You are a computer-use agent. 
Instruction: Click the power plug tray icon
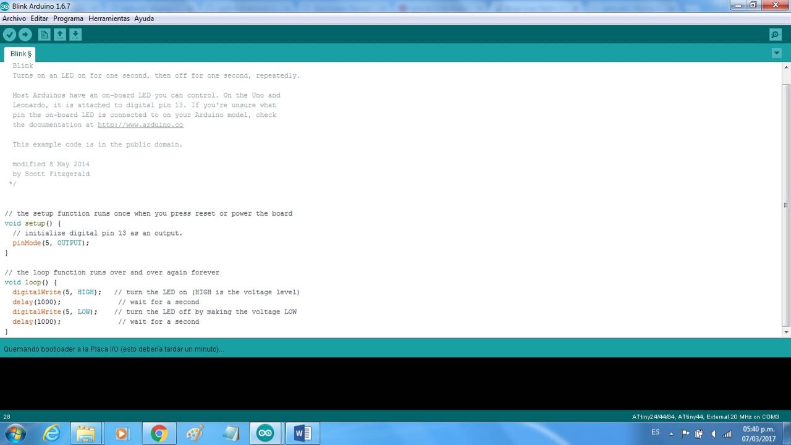click(x=699, y=434)
